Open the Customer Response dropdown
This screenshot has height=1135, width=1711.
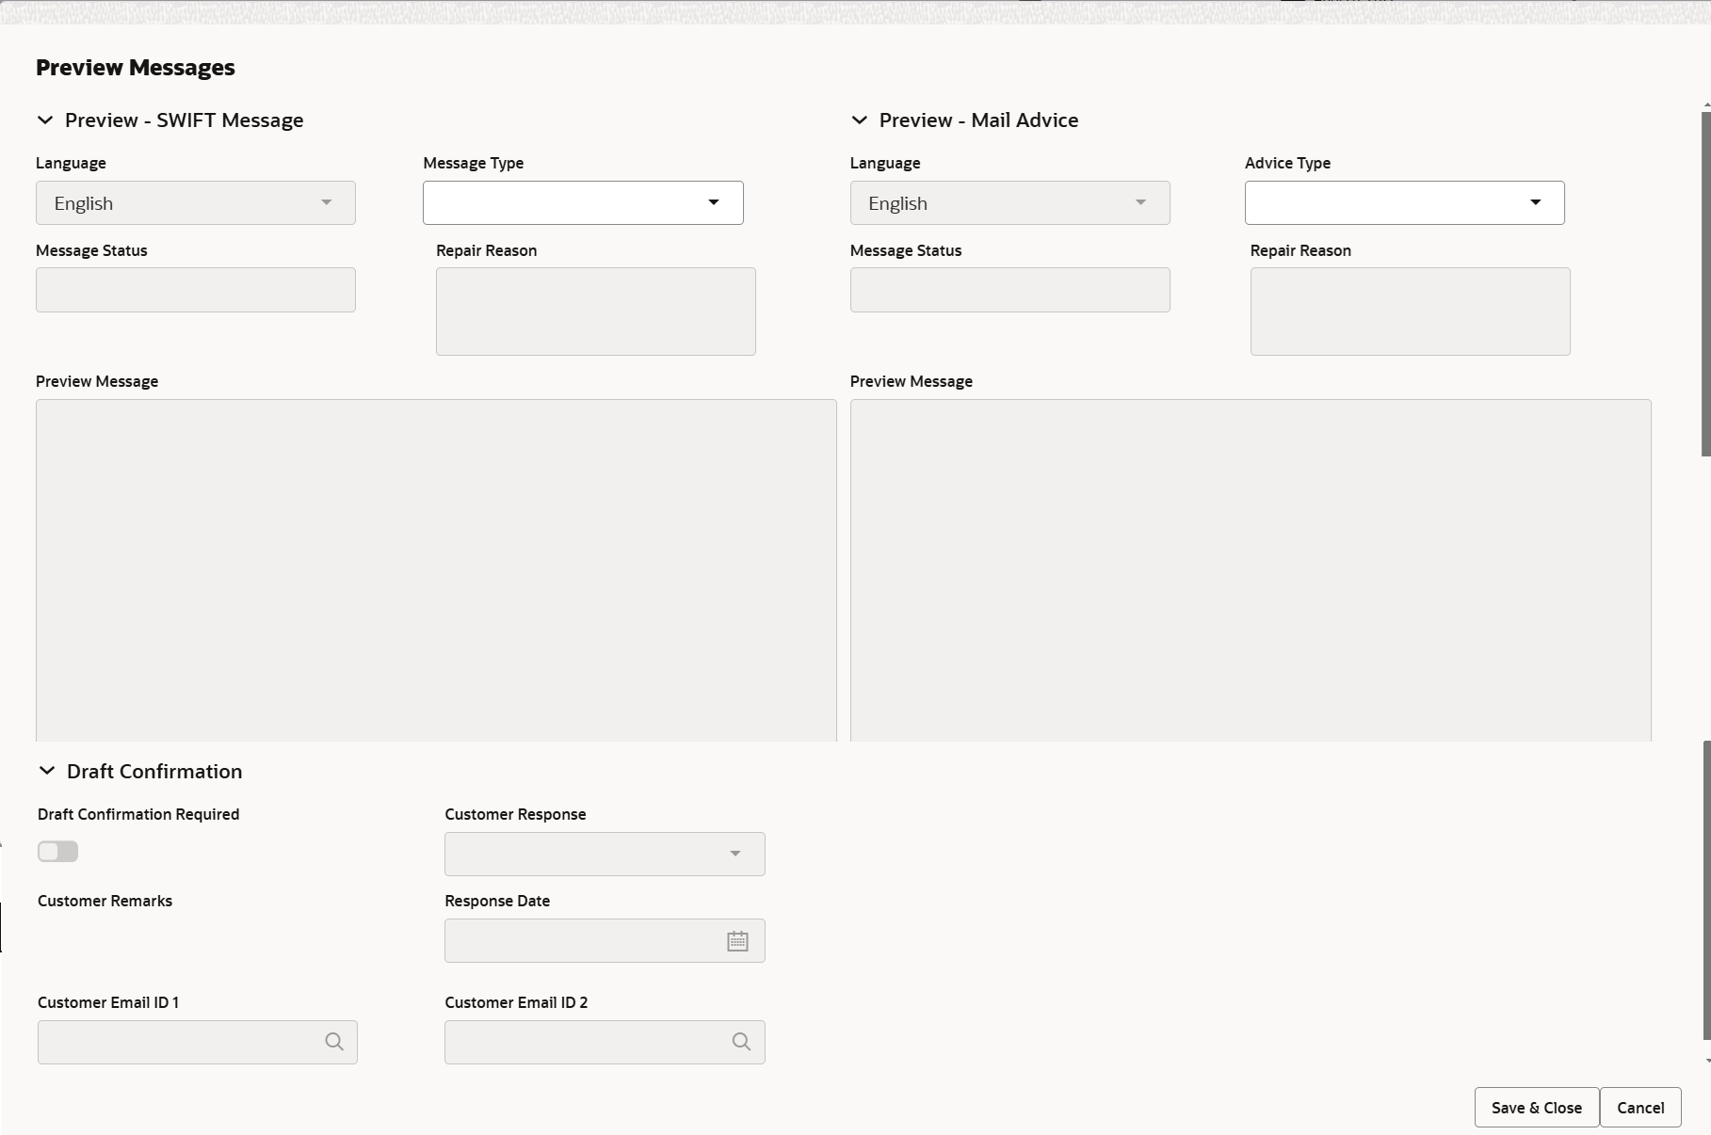[605, 854]
